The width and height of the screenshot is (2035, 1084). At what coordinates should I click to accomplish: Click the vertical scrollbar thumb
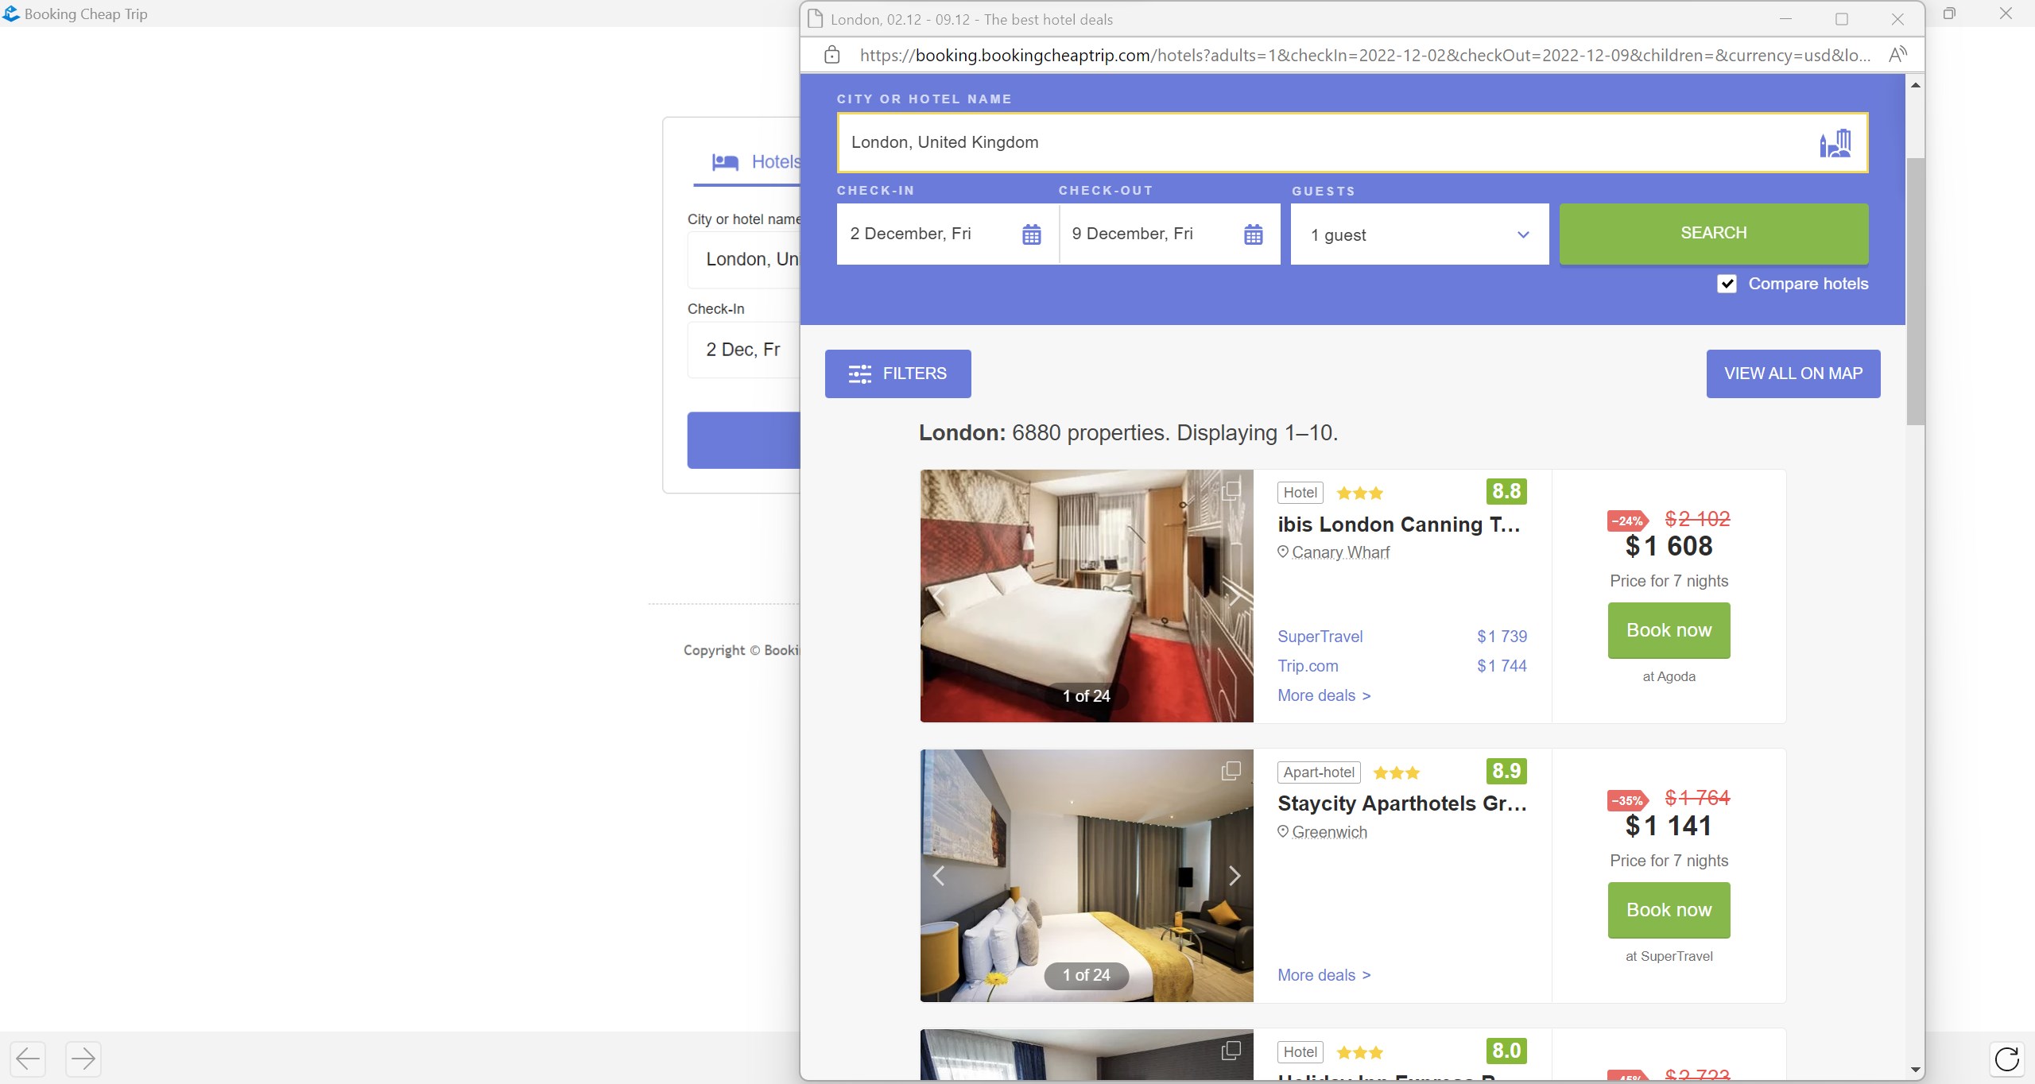click(x=1915, y=290)
